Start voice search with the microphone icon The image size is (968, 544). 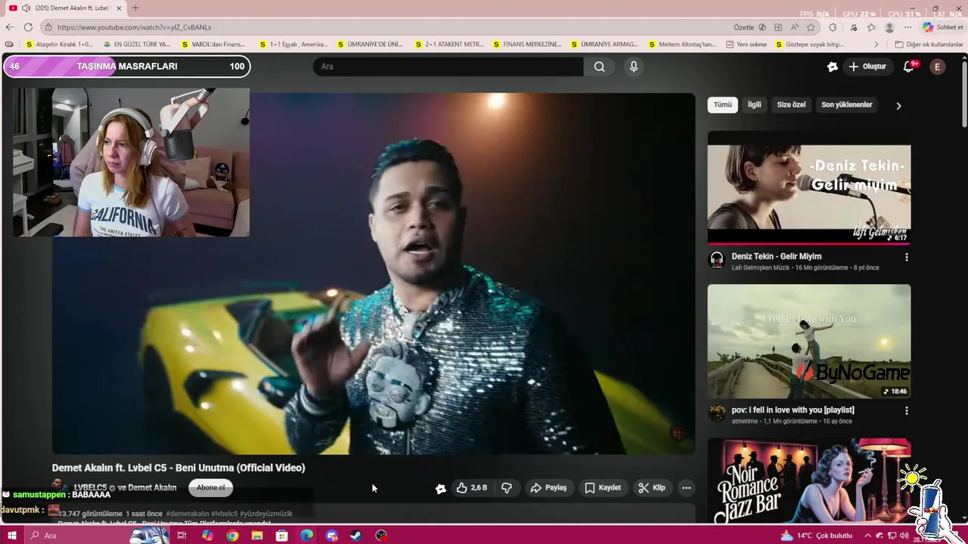pyautogui.click(x=634, y=66)
